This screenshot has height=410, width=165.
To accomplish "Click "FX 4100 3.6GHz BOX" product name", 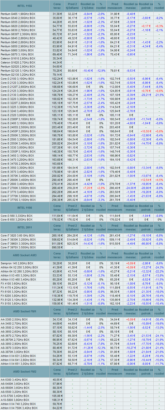I will point(14,284).
